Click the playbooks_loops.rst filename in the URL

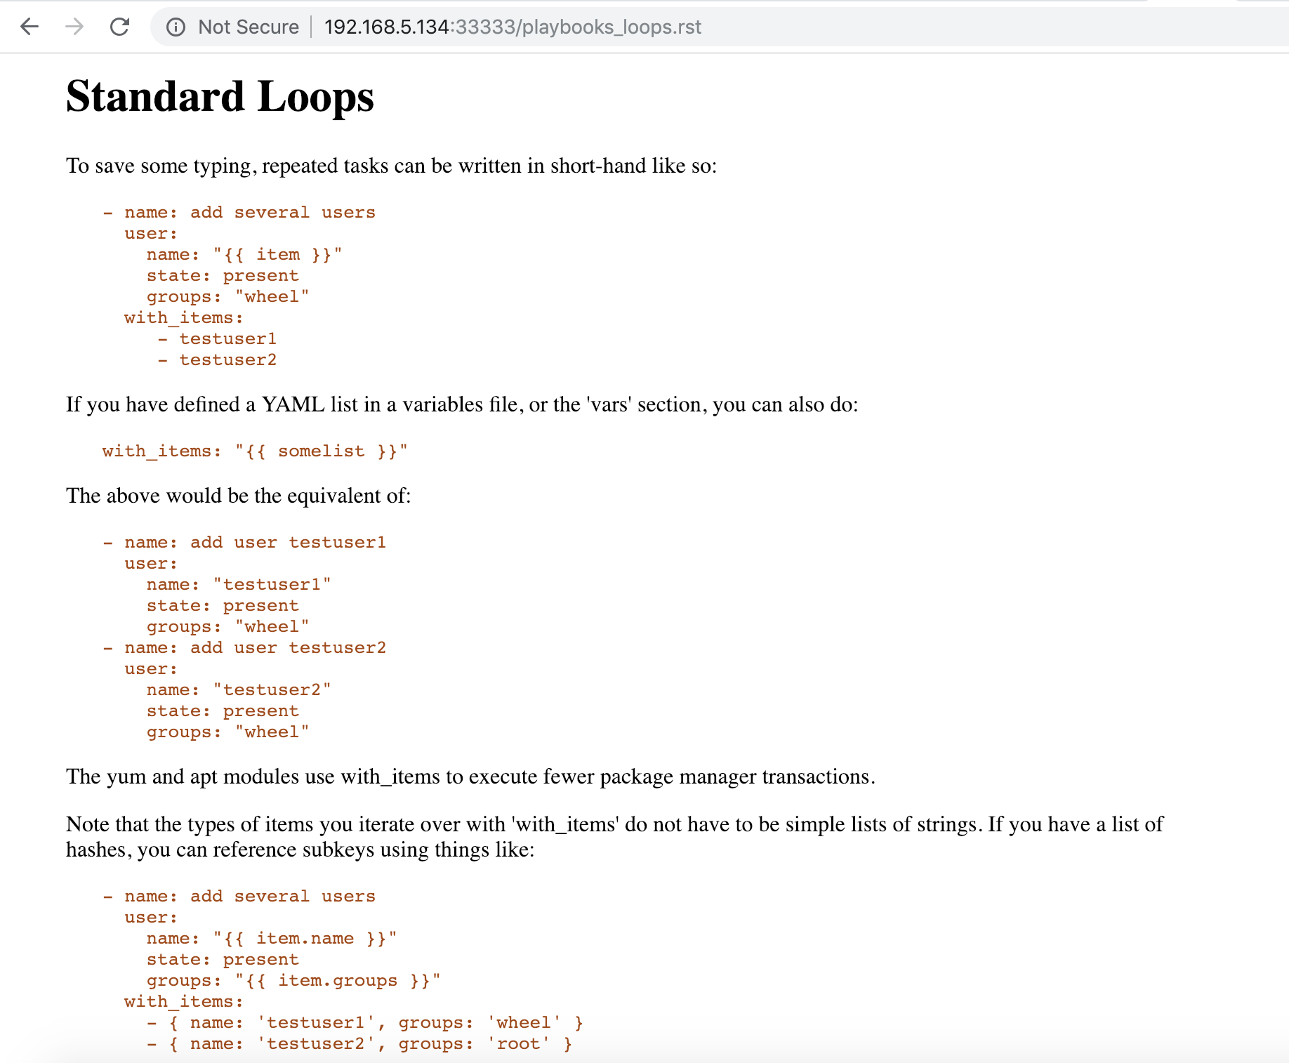(612, 27)
